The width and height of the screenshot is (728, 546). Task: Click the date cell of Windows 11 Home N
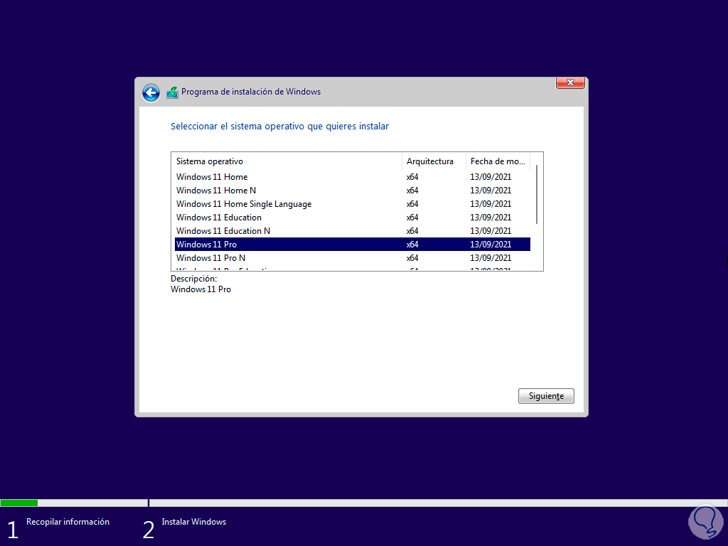(491, 191)
